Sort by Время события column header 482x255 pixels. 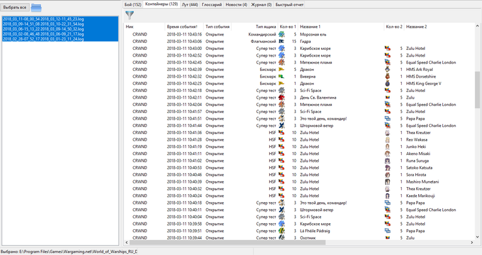click(183, 26)
